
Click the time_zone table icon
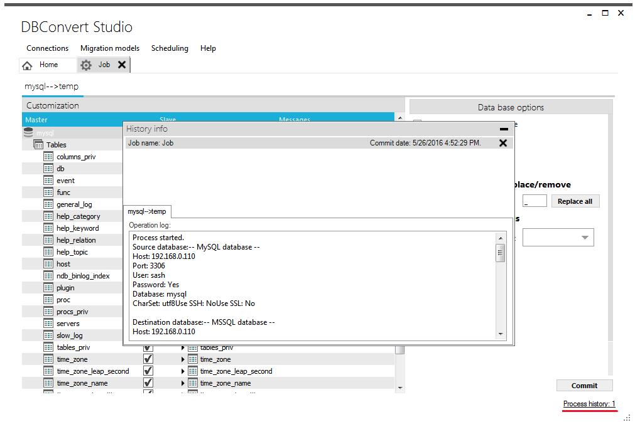point(49,359)
